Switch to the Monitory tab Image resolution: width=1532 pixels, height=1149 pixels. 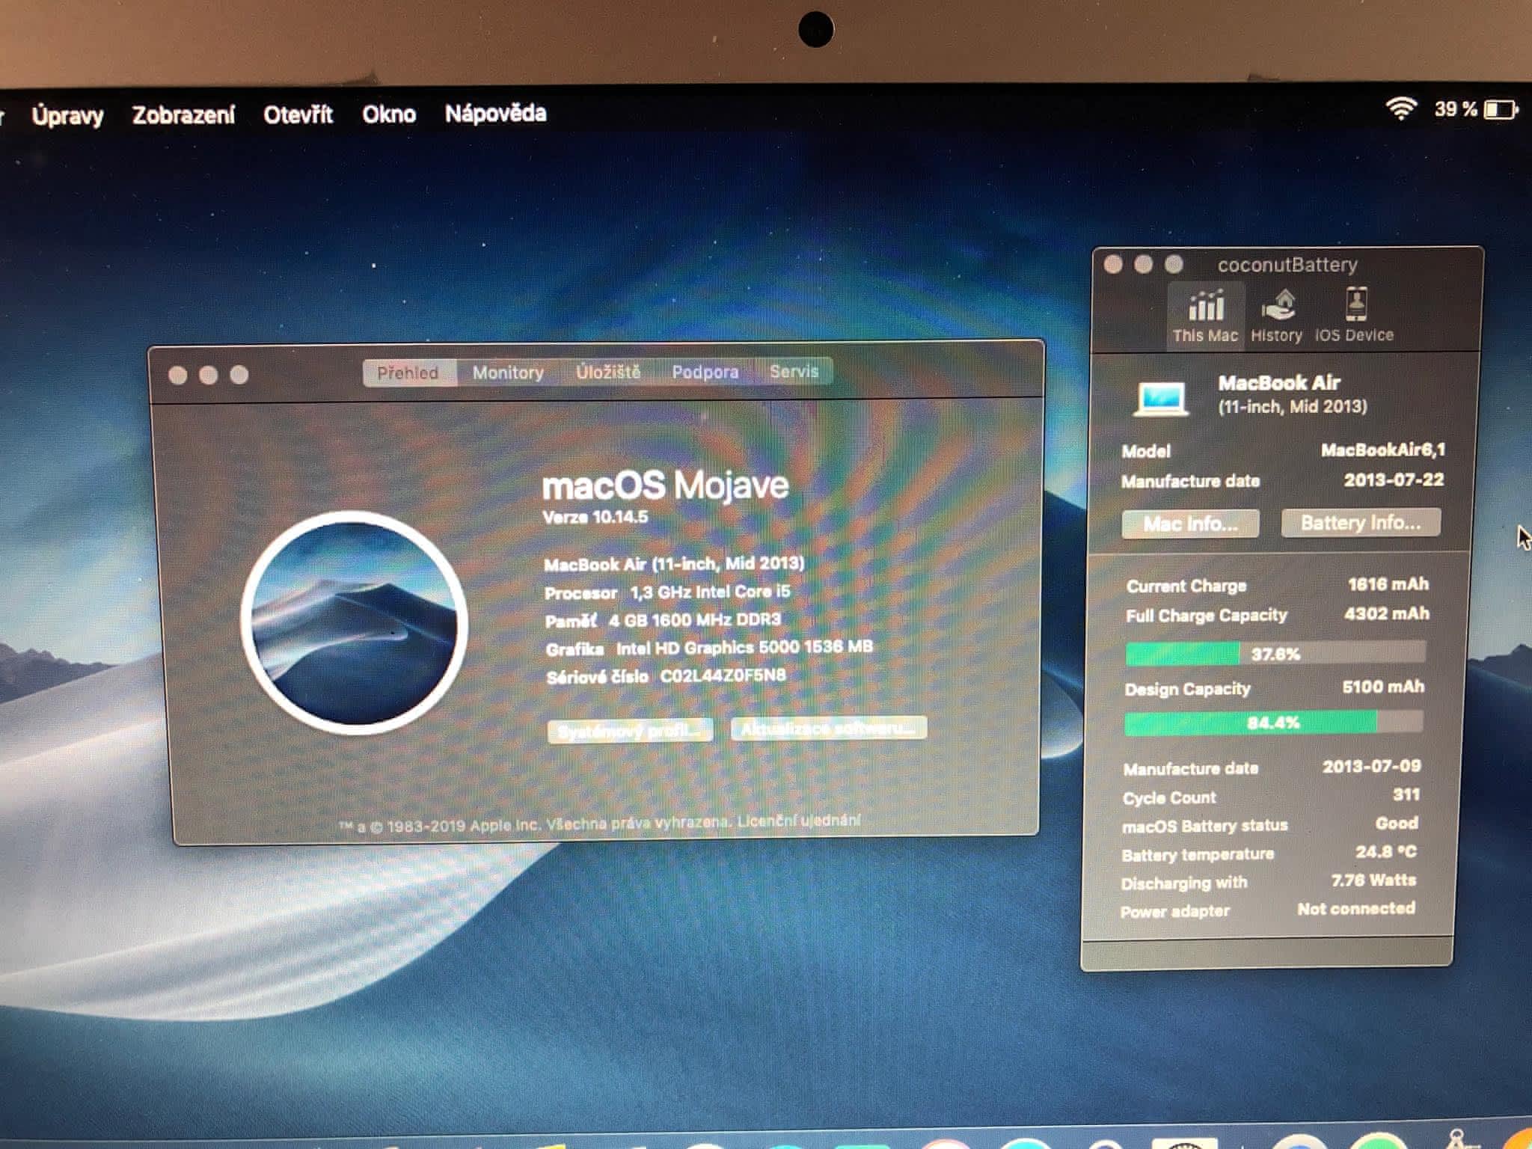pos(508,373)
